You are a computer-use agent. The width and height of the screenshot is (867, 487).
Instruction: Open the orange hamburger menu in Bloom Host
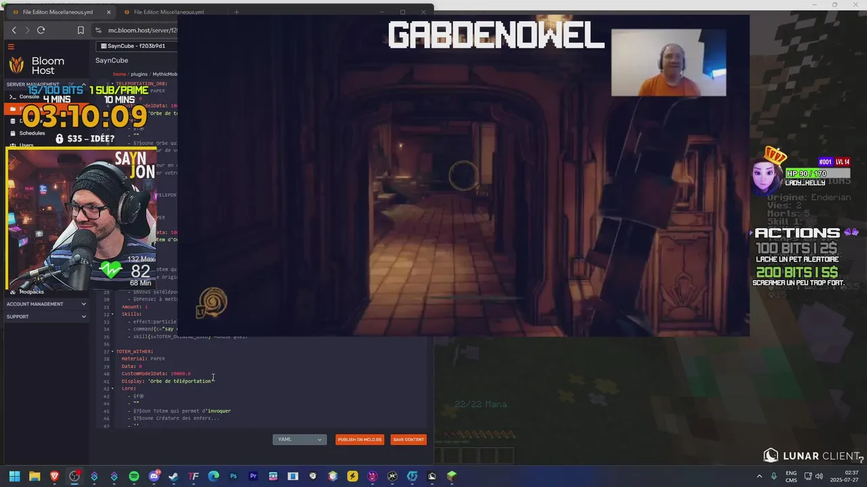pos(11,47)
